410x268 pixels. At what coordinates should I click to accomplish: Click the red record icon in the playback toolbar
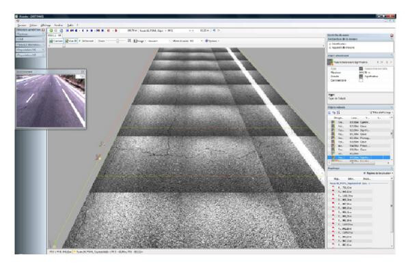109,31
